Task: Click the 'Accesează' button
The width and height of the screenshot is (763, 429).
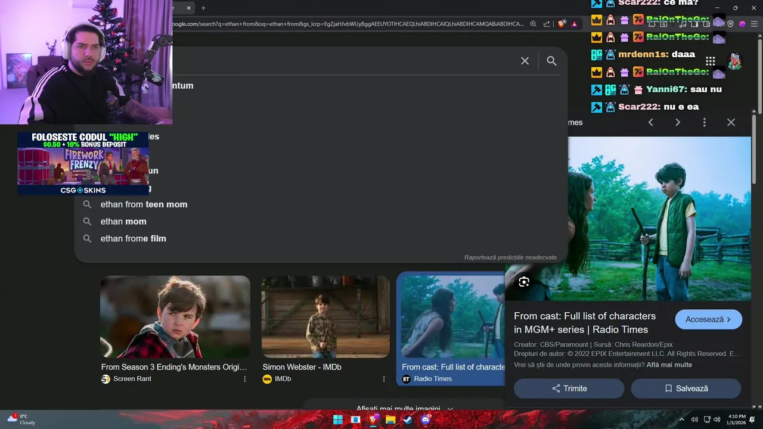Action: 708,319
